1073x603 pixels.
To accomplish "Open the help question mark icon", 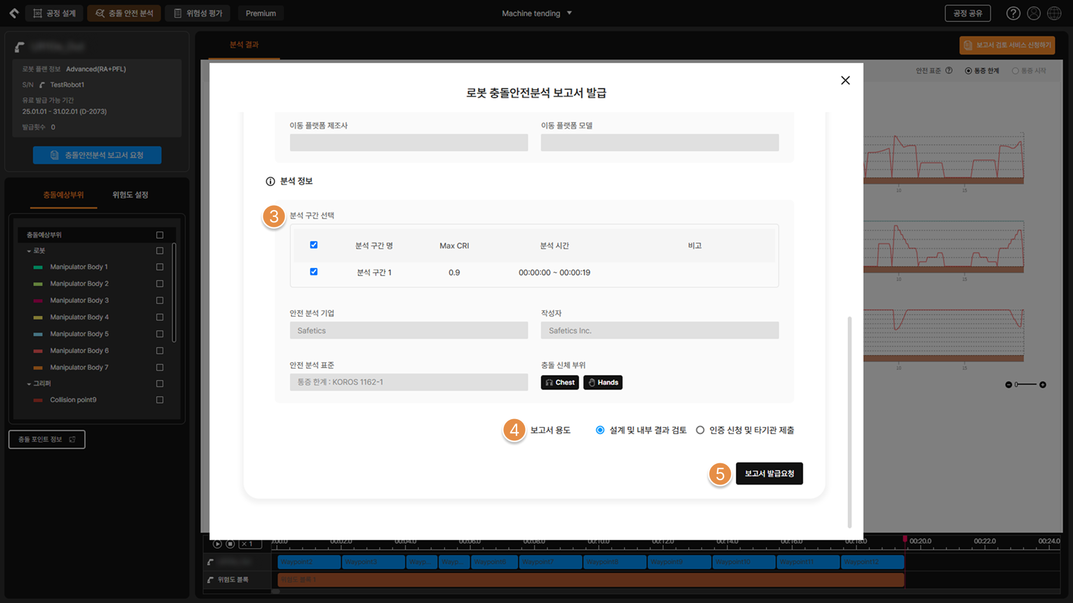I will (x=1013, y=13).
